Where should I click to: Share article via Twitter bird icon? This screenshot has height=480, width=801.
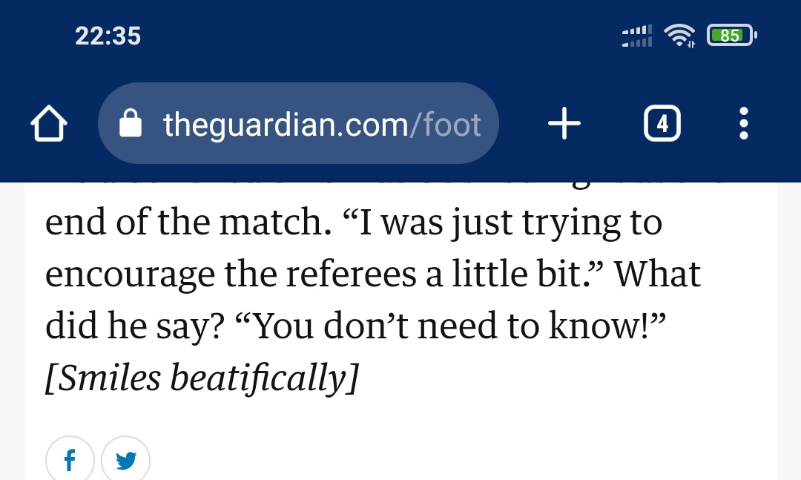pos(125,459)
